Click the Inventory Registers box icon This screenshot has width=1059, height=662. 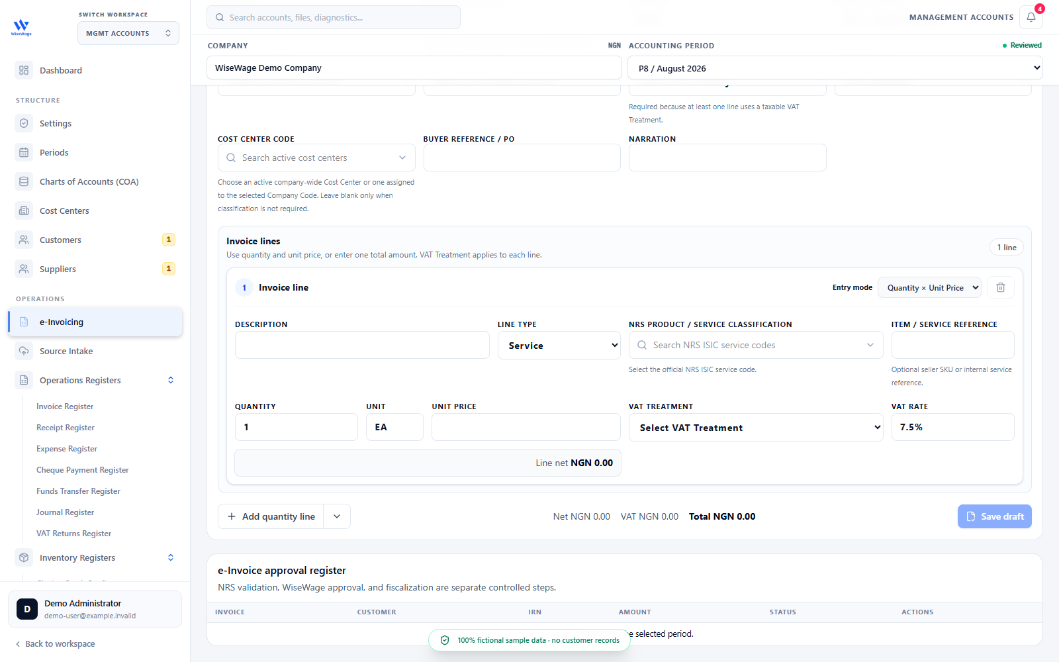pyautogui.click(x=24, y=557)
